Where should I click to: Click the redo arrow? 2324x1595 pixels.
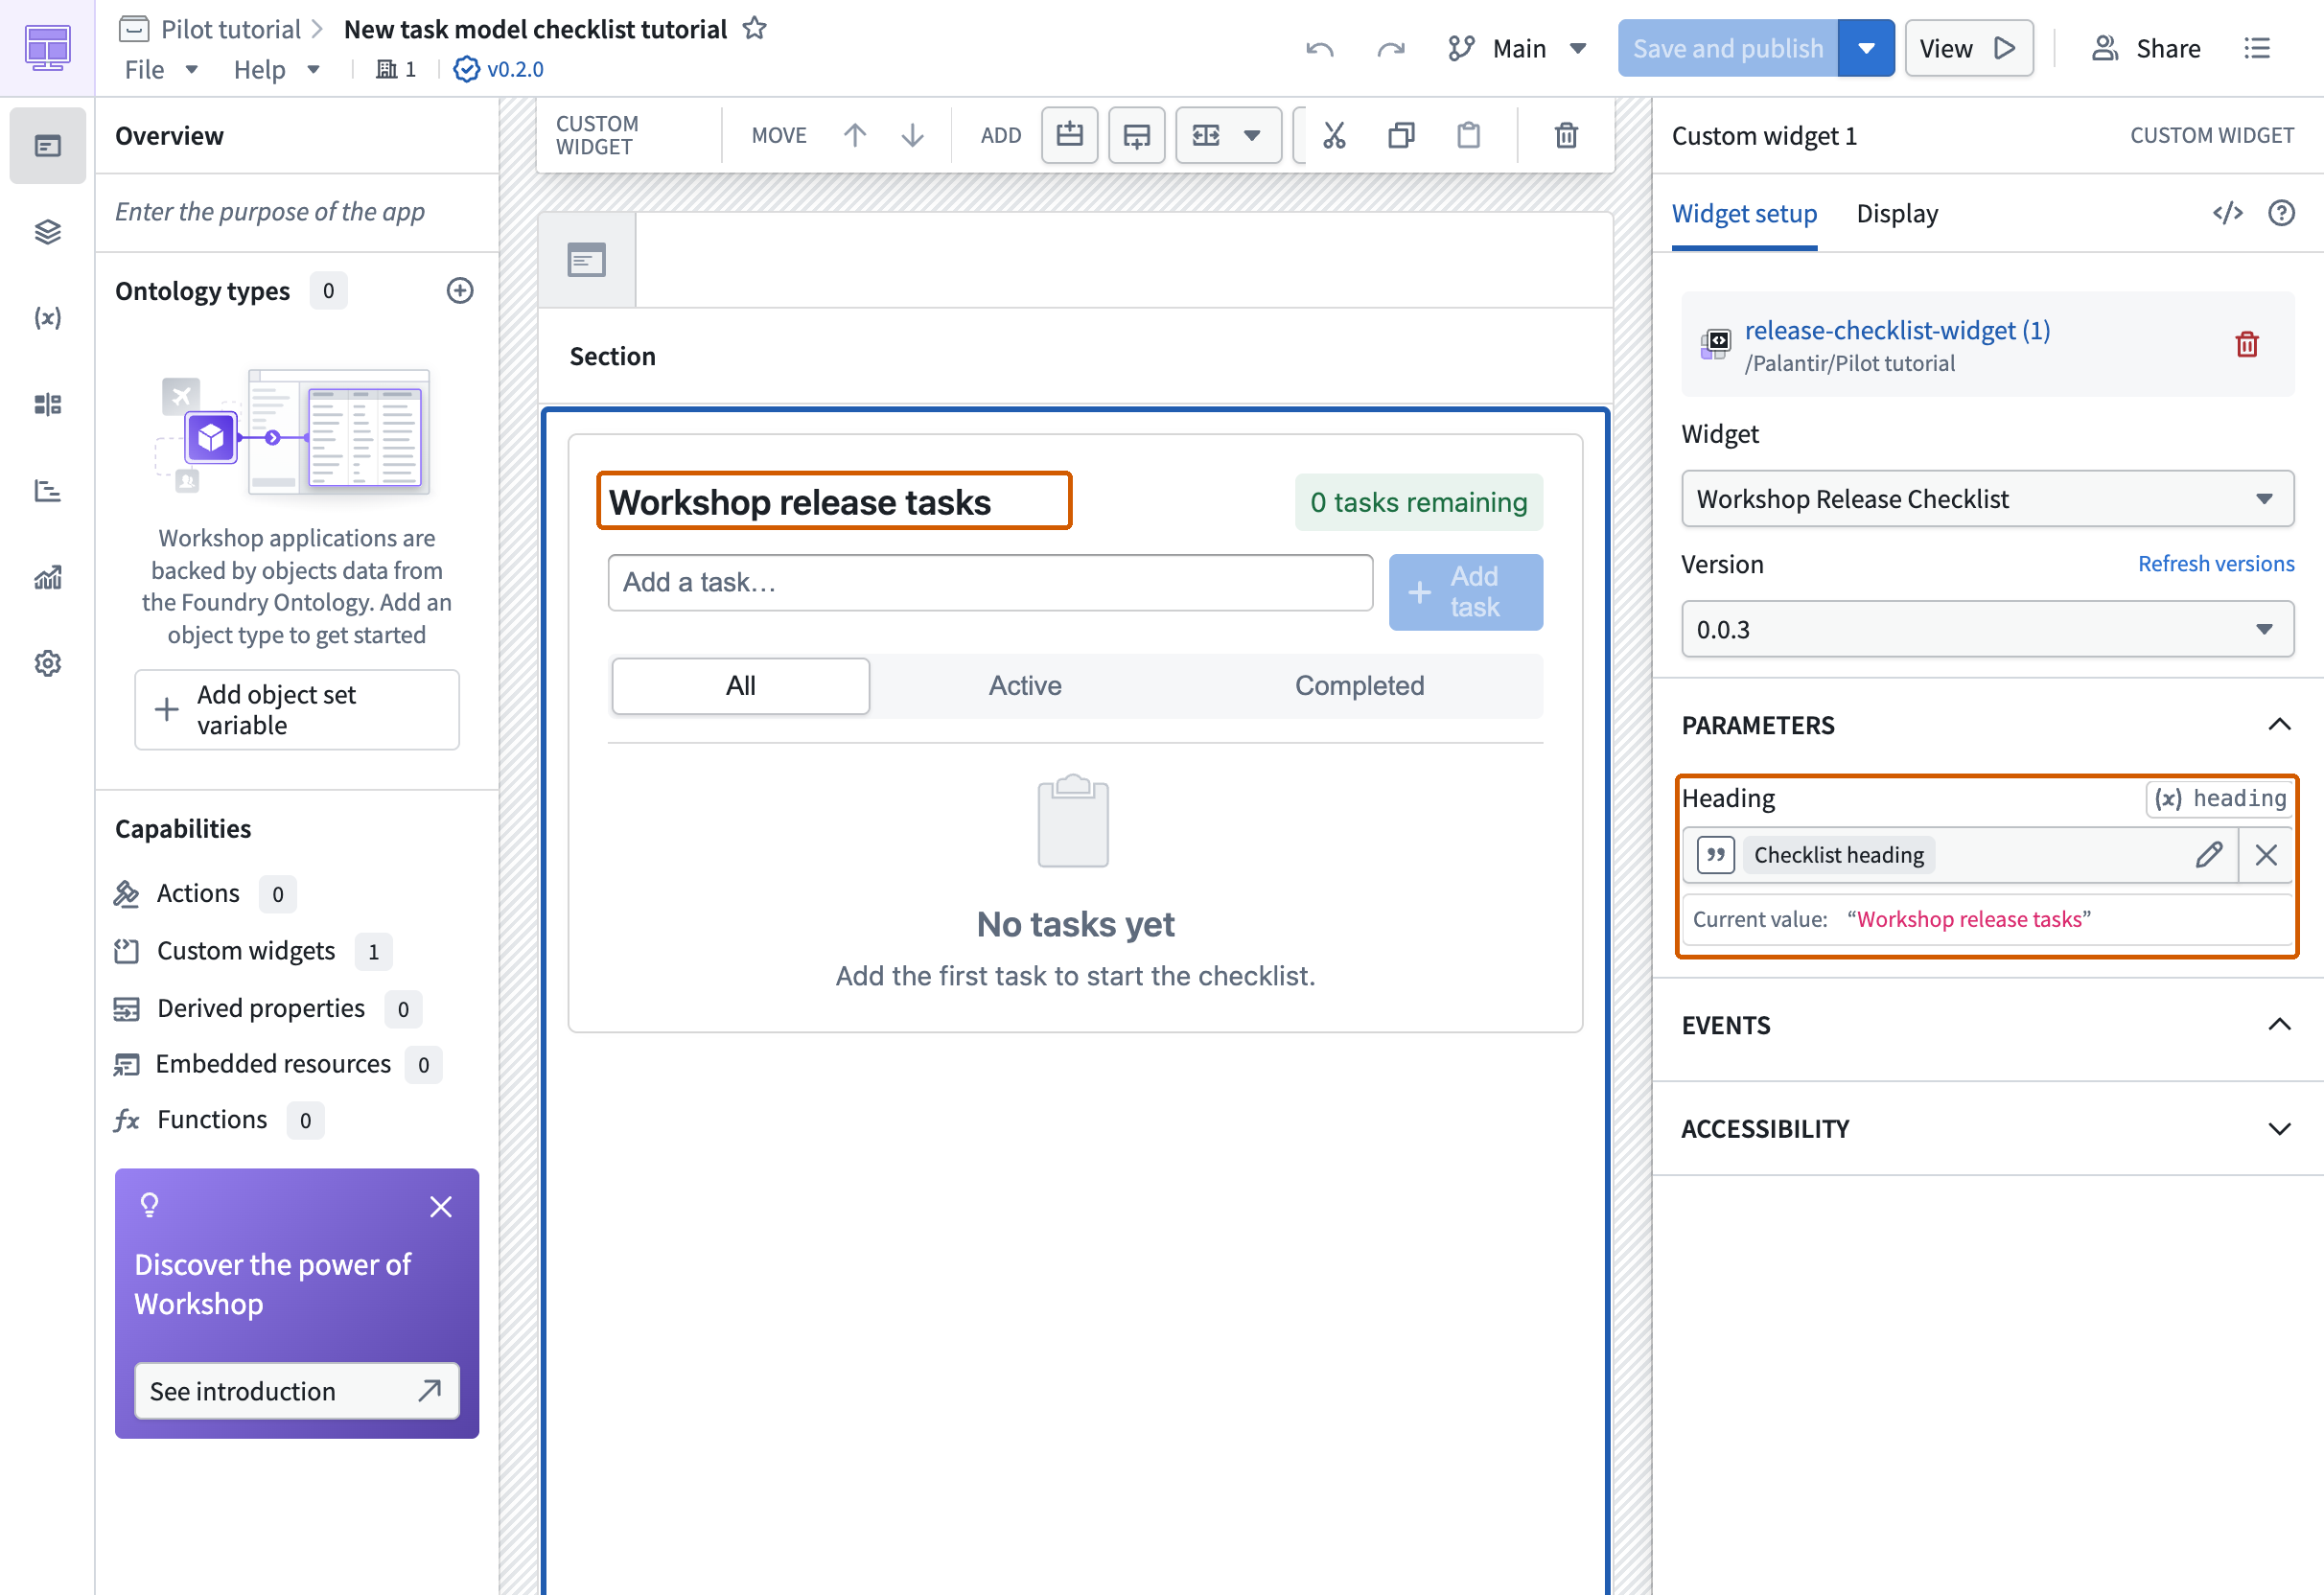pos(1391,48)
